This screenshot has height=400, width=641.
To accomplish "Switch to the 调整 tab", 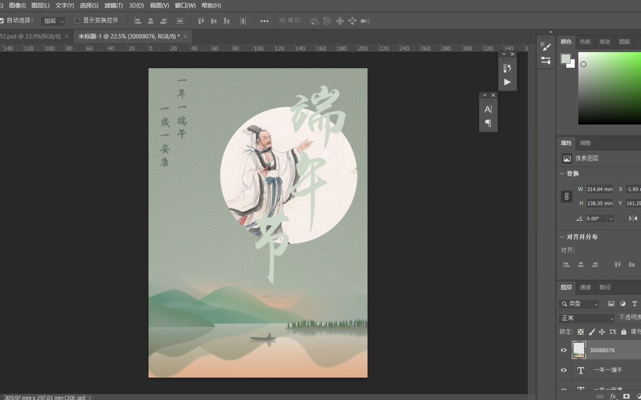I will click(585, 143).
